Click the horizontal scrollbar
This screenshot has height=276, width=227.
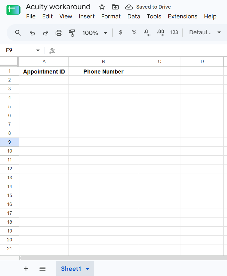(123, 258)
